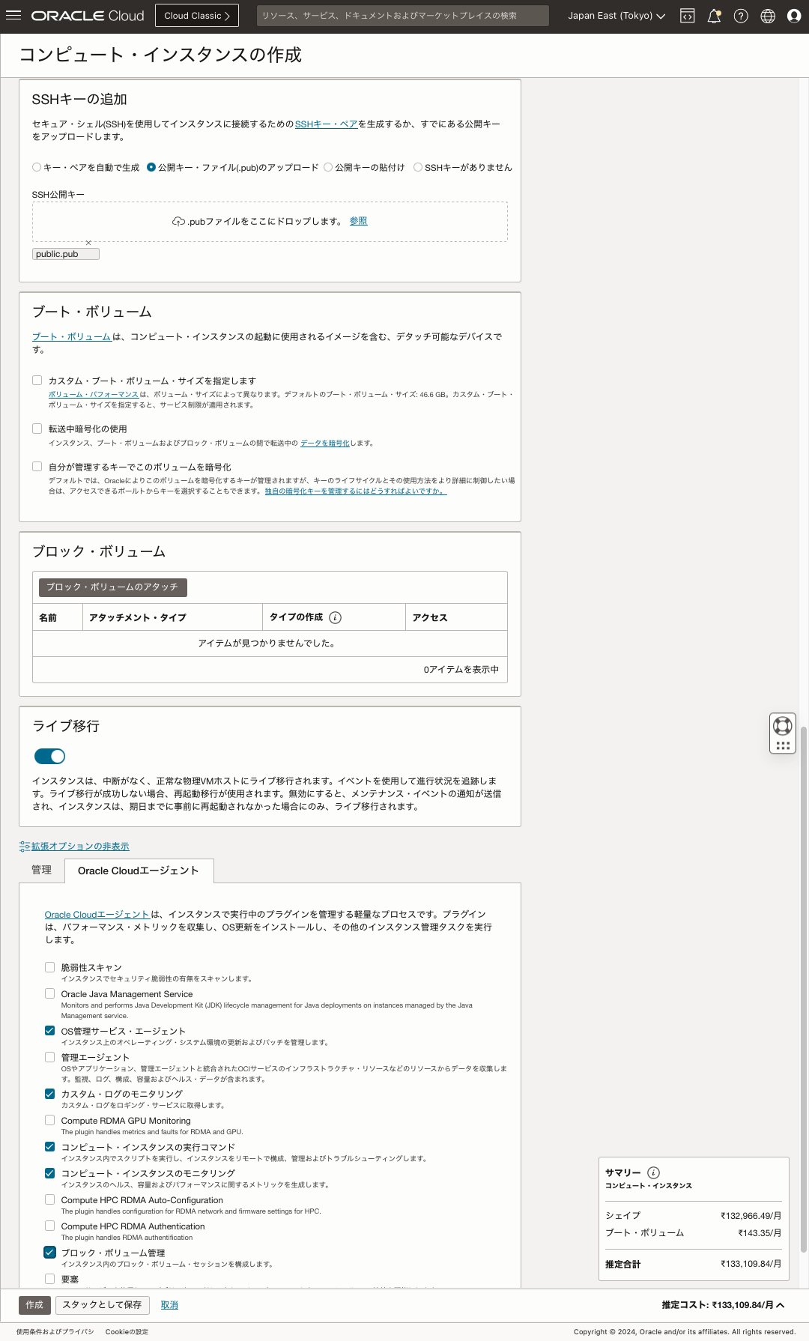Open Cloud Shell developer tools icon
Screen dimensions: 809x1341
click(x=687, y=16)
